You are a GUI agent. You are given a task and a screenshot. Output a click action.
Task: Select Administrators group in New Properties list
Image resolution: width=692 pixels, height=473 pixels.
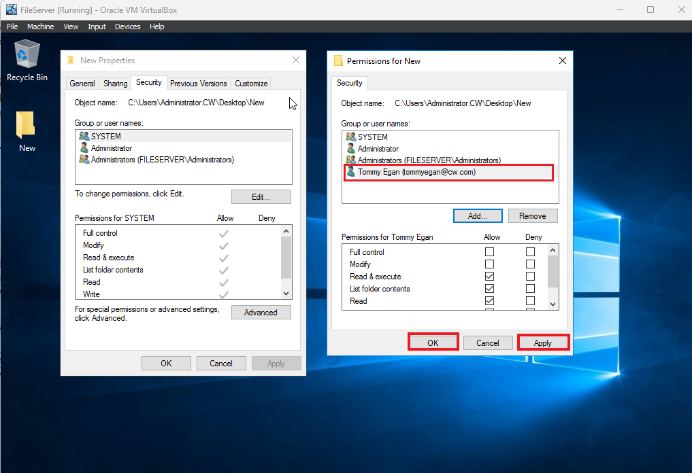(162, 160)
